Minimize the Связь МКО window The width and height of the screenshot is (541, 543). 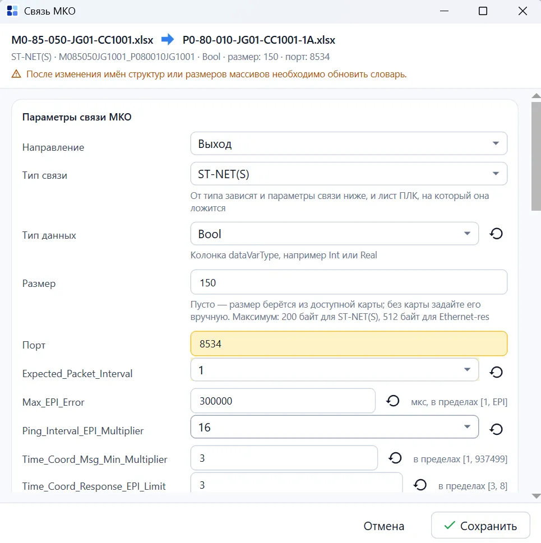pyautogui.click(x=444, y=11)
